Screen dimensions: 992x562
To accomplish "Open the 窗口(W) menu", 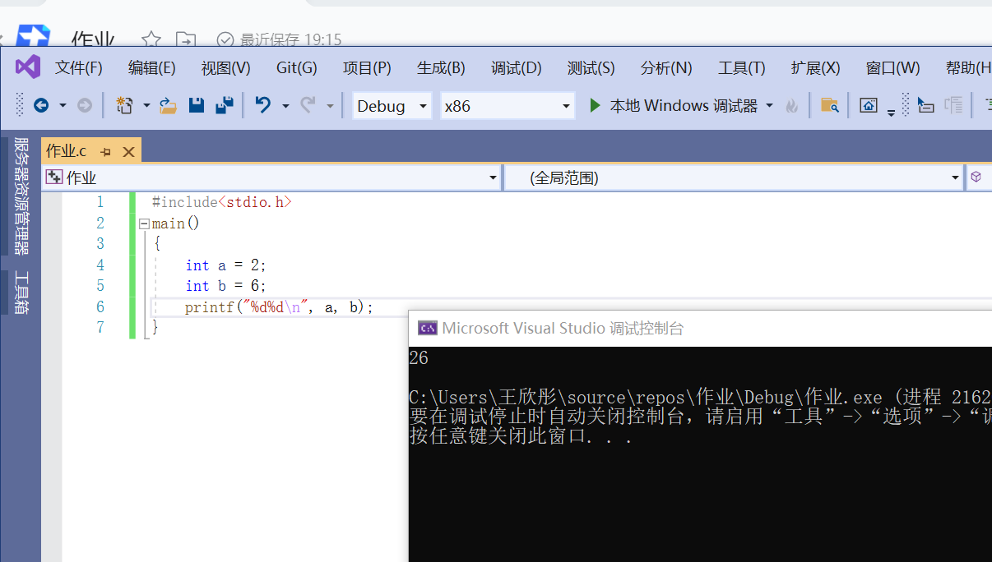I will tap(892, 67).
